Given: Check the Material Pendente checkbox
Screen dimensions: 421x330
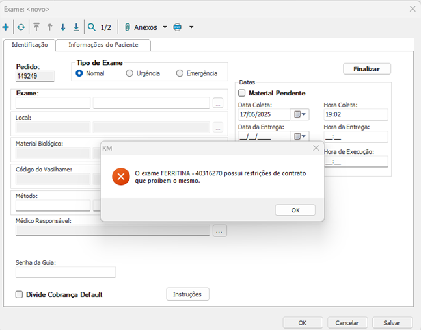Looking at the screenshot, I should coord(242,94).
